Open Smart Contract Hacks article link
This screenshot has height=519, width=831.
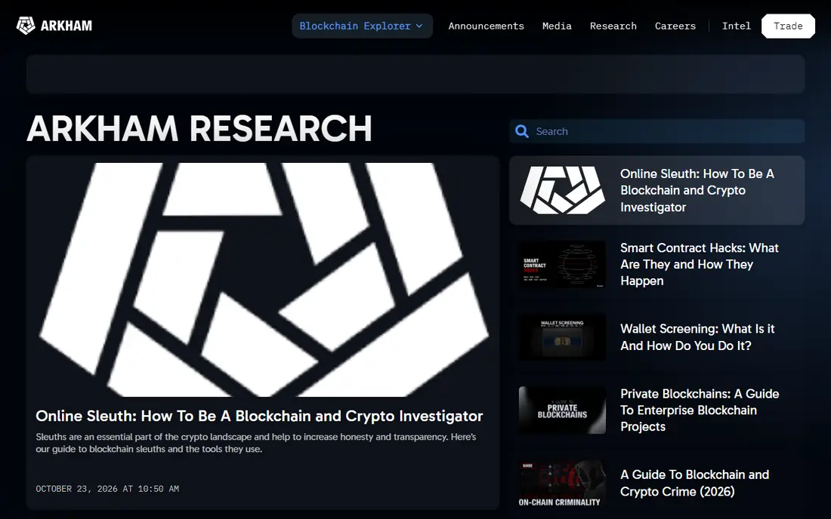pyautogui.click(x=700, y=265)
